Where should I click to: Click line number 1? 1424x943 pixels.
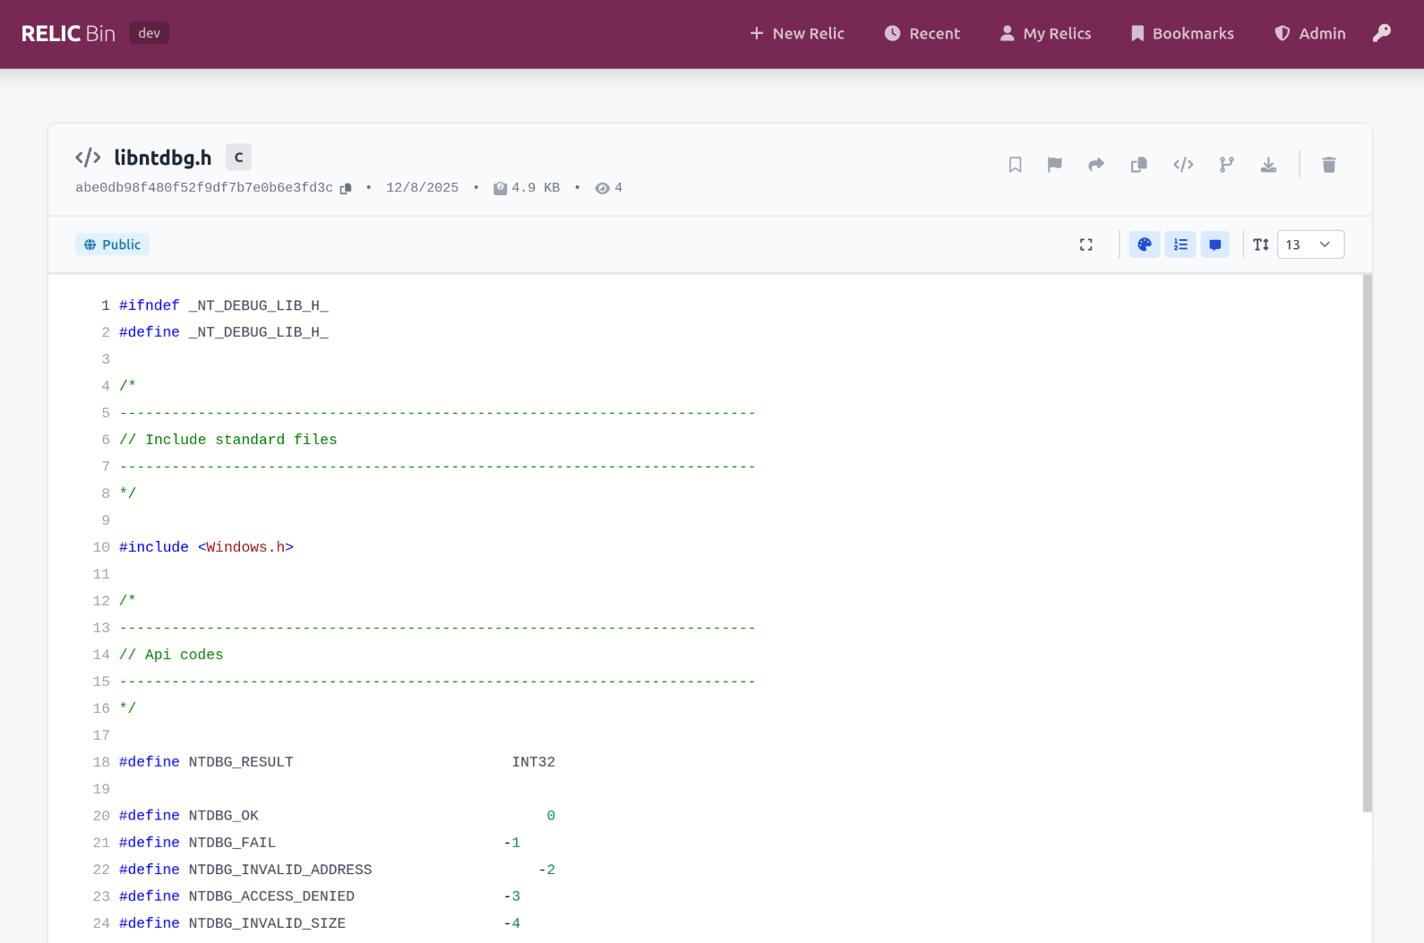coord(106,305)
